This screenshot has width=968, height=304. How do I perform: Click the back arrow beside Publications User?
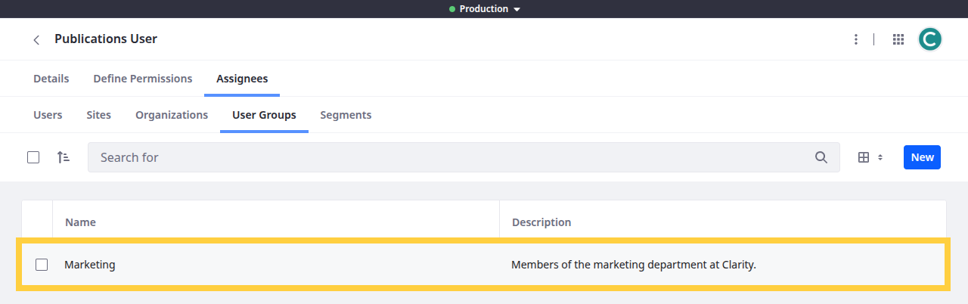tap(36, 39)
